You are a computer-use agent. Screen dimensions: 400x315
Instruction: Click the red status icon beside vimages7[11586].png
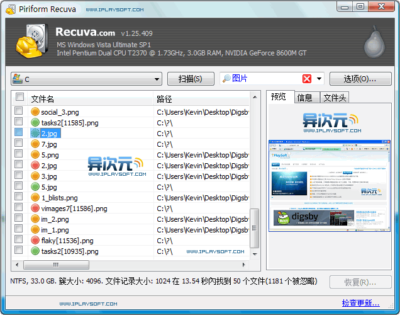[35, 209]
